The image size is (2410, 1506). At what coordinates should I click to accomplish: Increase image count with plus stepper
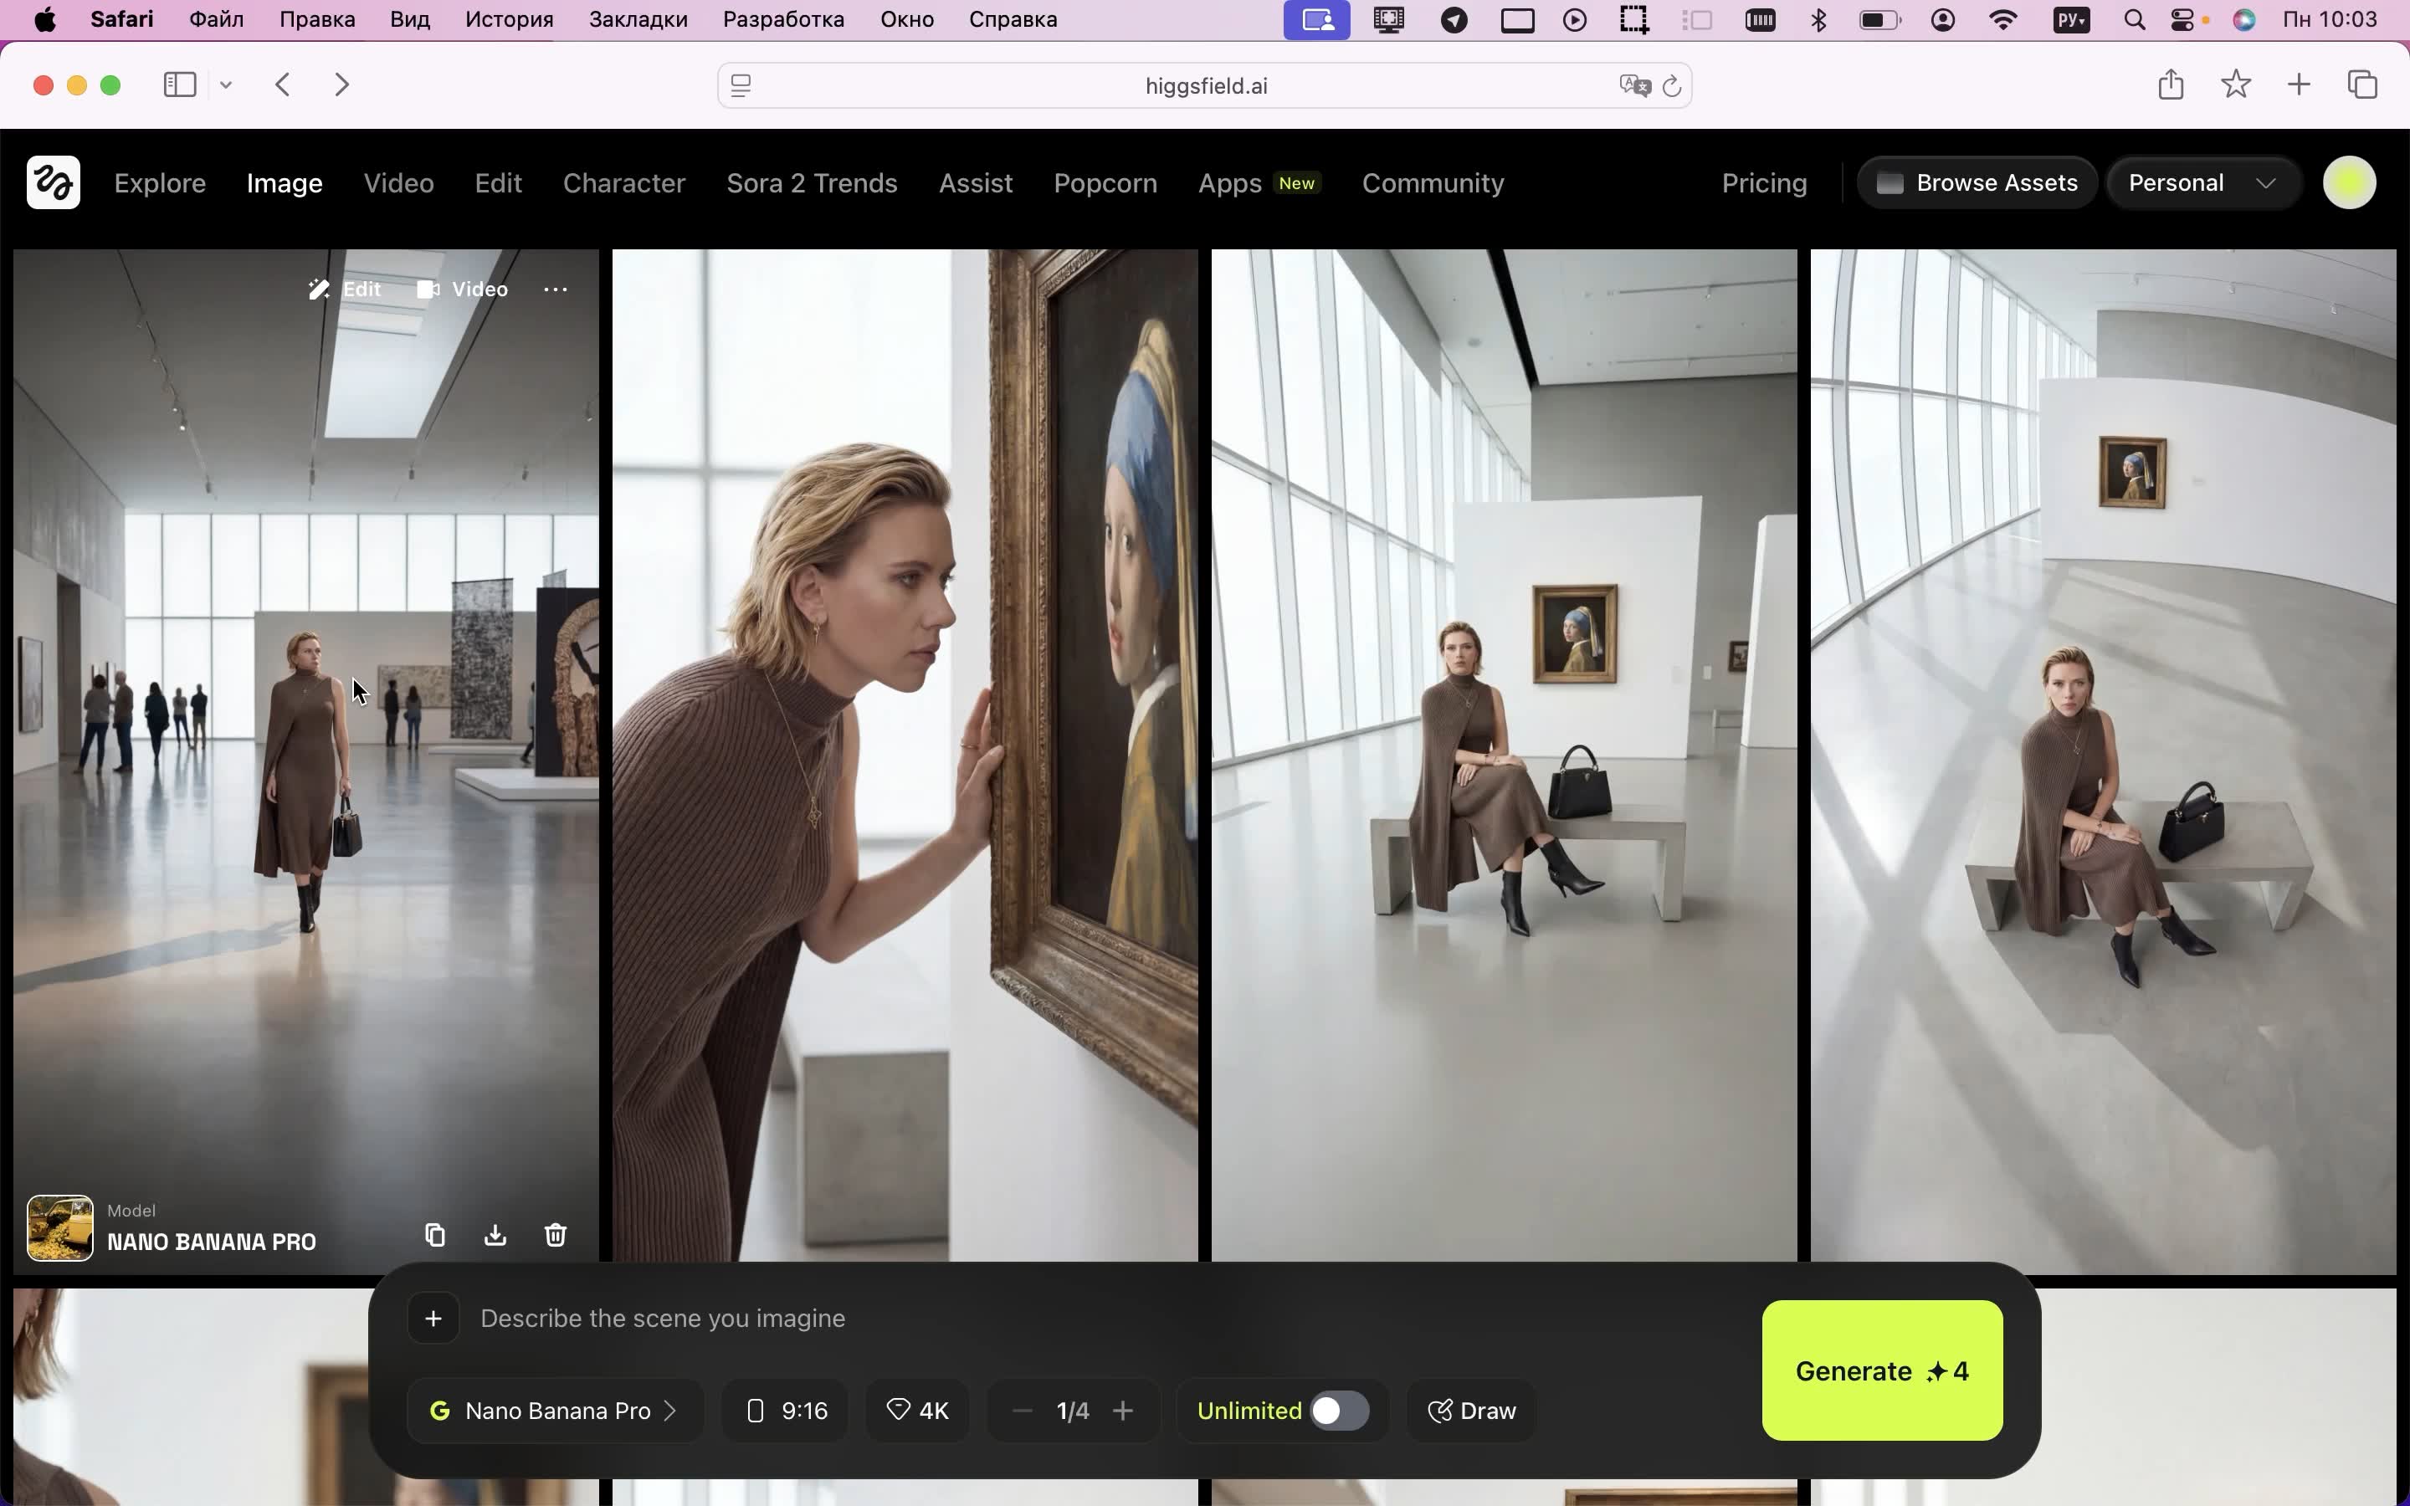point(1123,1411)
